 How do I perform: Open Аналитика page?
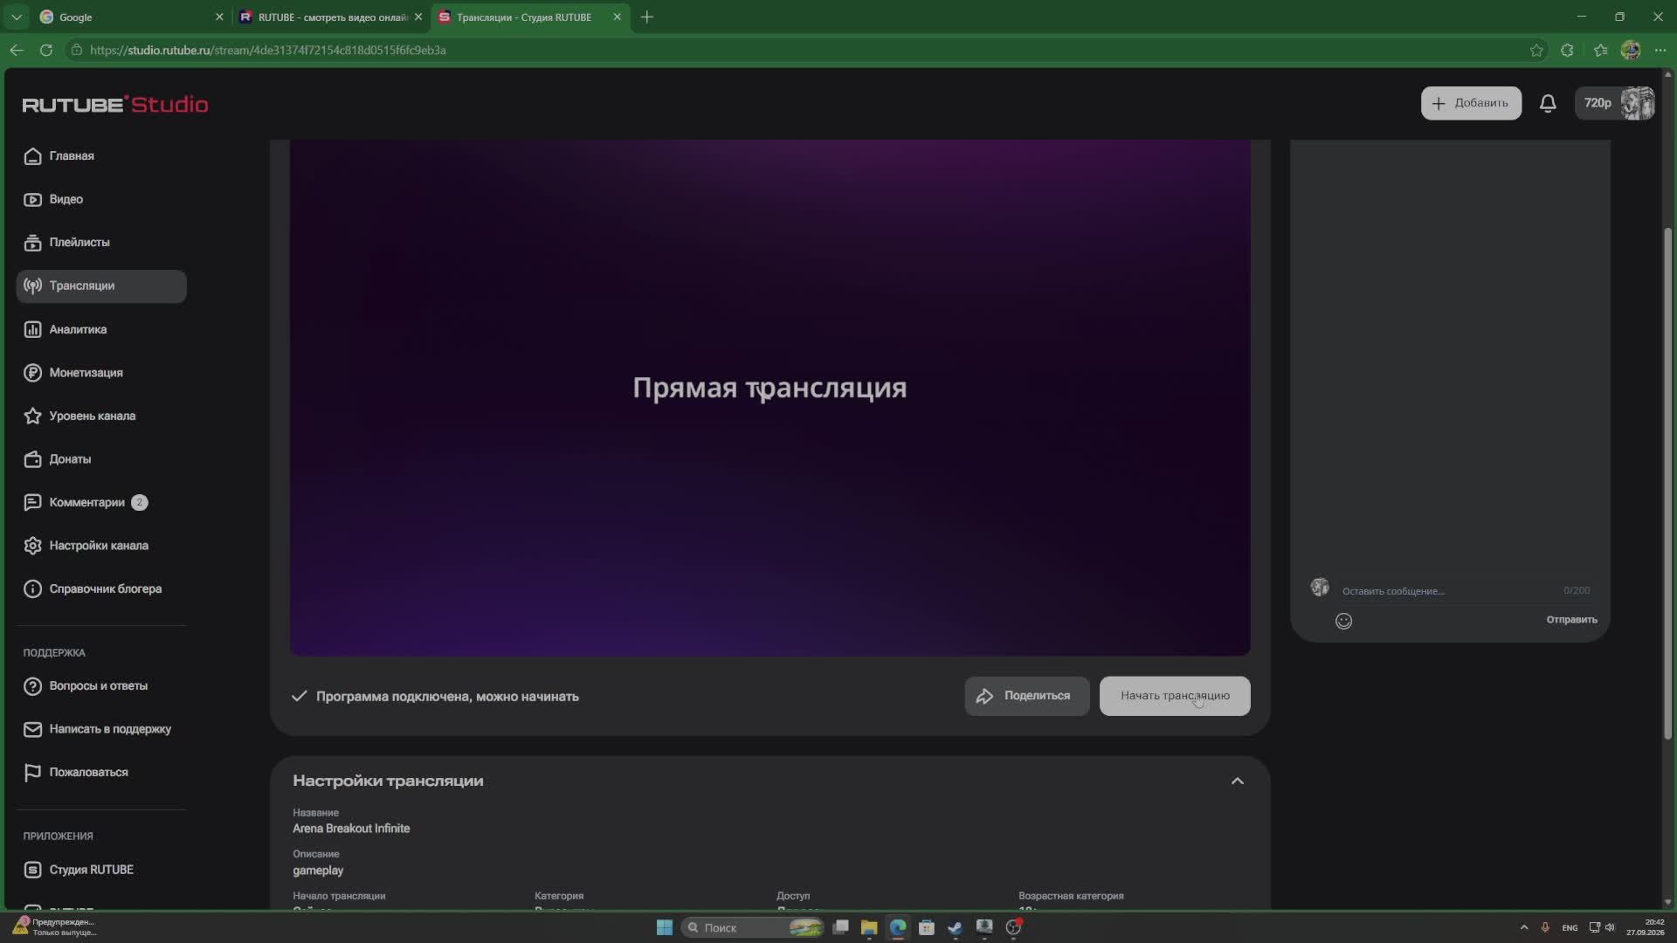(x=101, y=330)
